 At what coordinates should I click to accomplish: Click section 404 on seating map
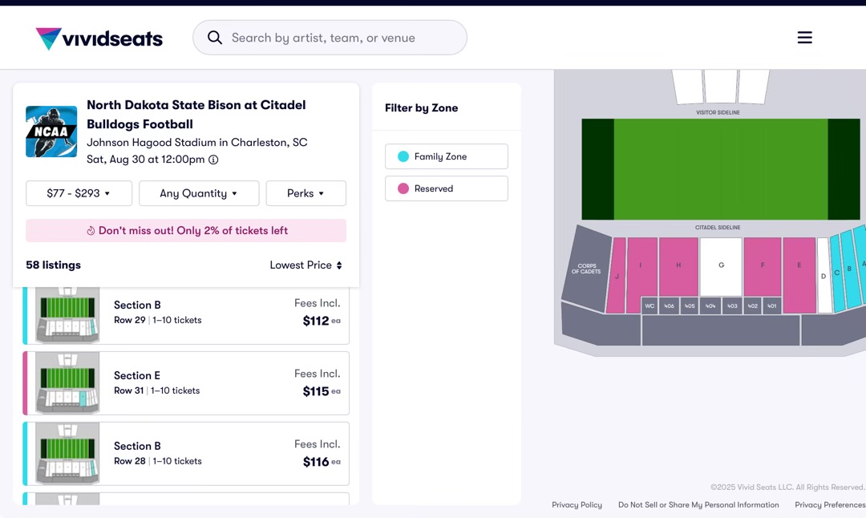[710, 306]
